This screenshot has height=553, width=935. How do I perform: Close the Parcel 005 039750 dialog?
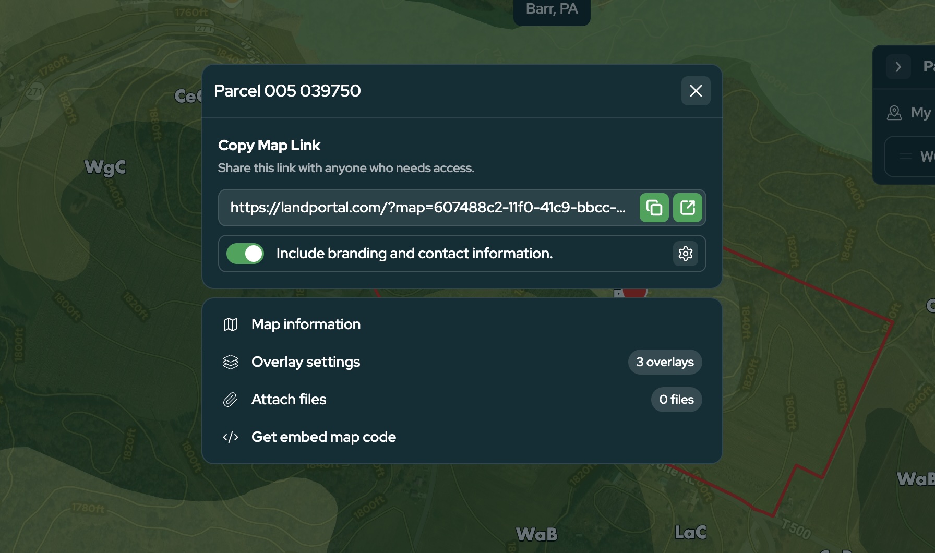(696, 91)
